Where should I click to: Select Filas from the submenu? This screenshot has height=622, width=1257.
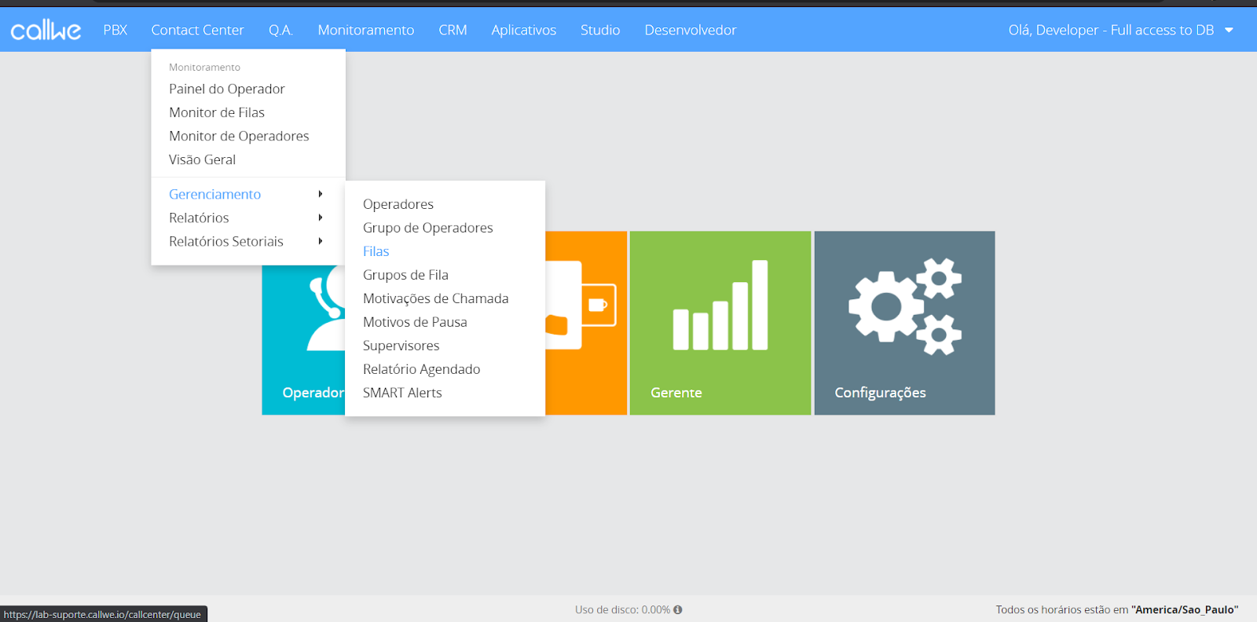(x=376, y=251)
